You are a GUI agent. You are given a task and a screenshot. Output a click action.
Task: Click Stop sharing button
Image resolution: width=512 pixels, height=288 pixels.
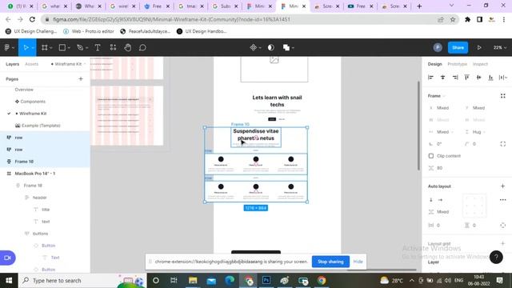[x=330, y=262]
